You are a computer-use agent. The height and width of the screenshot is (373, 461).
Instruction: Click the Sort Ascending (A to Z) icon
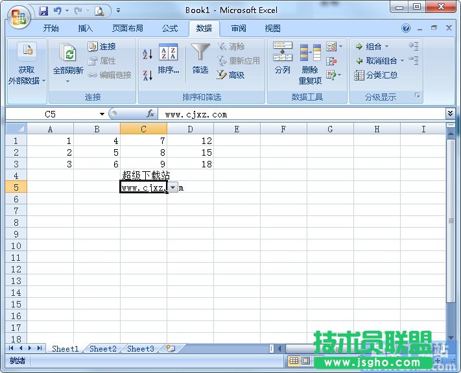[x=147, y=54]
